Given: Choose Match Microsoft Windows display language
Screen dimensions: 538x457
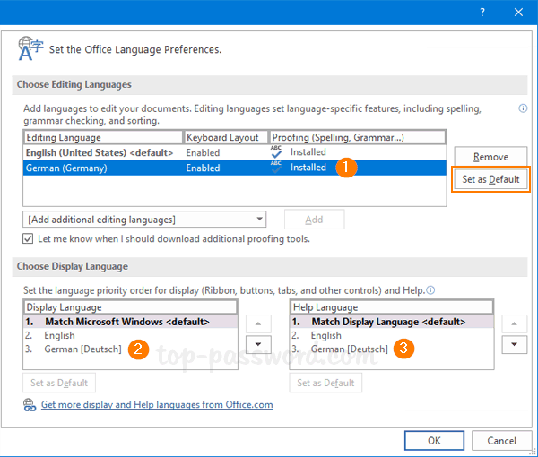Looking at the screenshot, I should click(x=126, y=321).
